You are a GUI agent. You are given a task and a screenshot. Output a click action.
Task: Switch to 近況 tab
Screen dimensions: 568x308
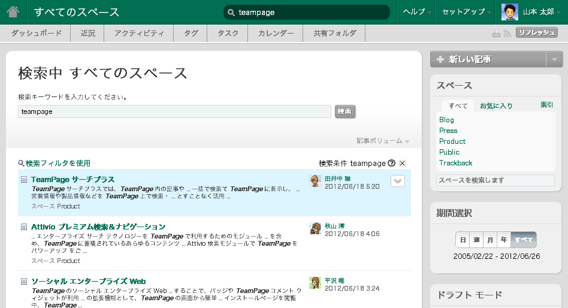point(87,34)
